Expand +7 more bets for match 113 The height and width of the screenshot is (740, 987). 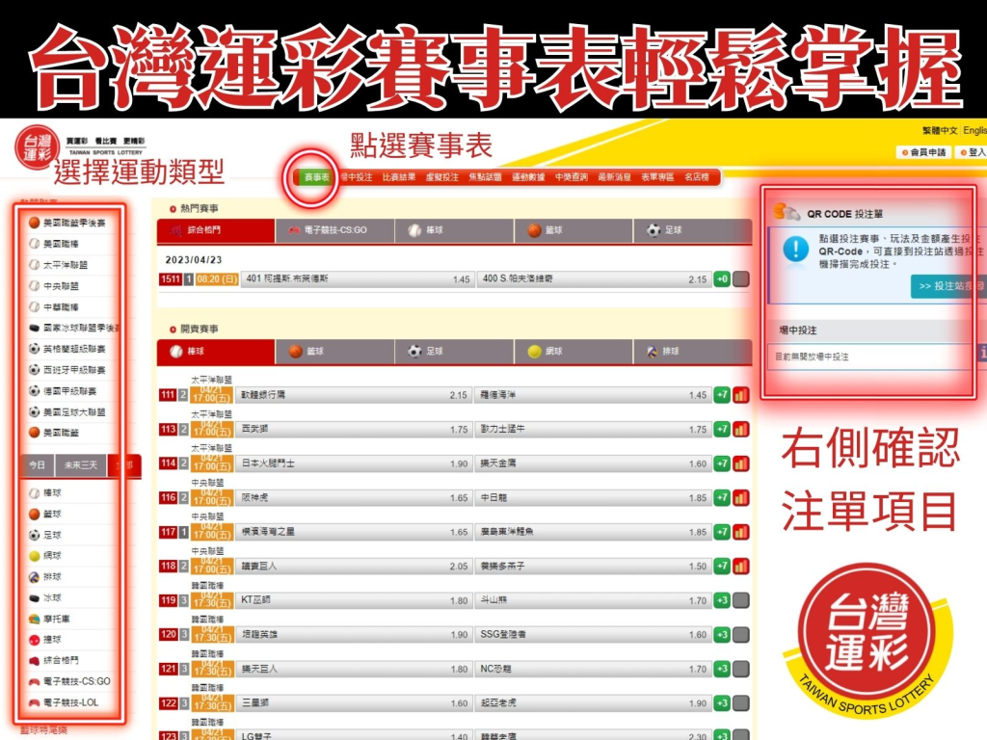[722, 429]
